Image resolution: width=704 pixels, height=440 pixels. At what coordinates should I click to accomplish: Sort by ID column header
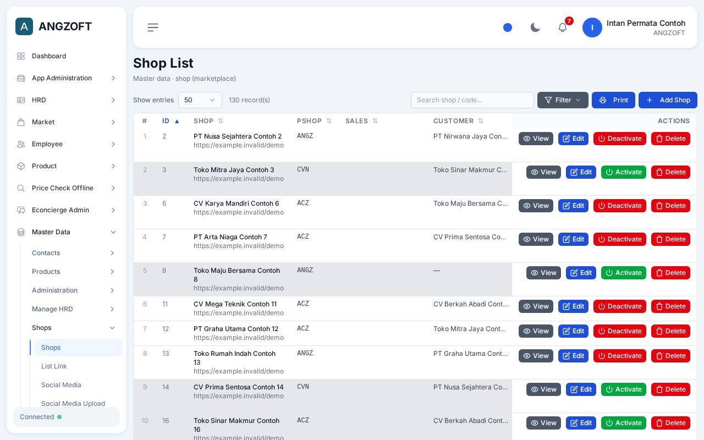170,121
